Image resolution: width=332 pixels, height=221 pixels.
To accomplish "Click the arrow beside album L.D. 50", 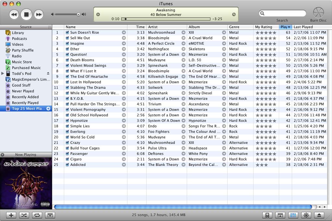I will pos(224,60).
